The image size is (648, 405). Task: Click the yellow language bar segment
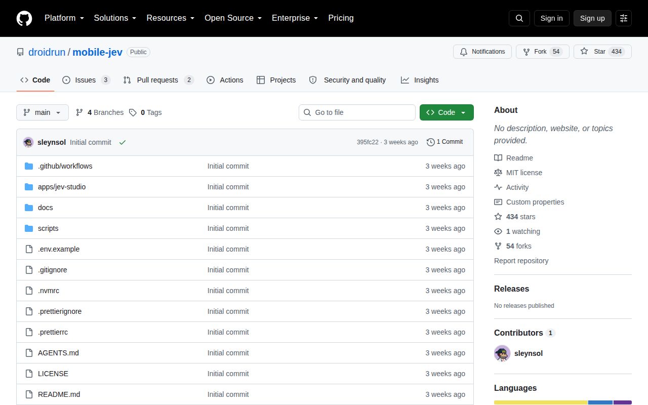pyautogui.click(x=541, y=402)
